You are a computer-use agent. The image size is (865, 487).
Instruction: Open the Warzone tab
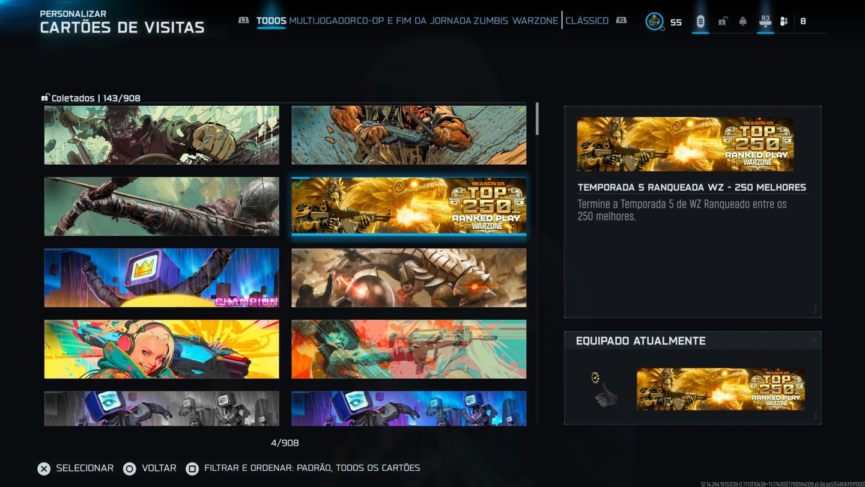[535, 20]
